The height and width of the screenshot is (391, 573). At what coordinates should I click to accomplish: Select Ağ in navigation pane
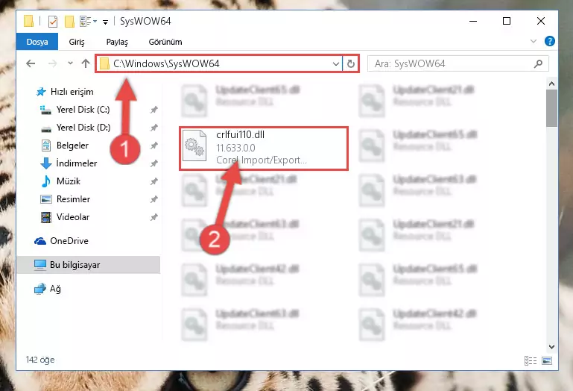pos(55,289)
